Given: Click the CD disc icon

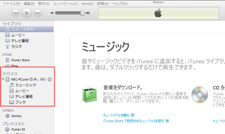Looking at the screenshot, I should click(x=200, y=94).
